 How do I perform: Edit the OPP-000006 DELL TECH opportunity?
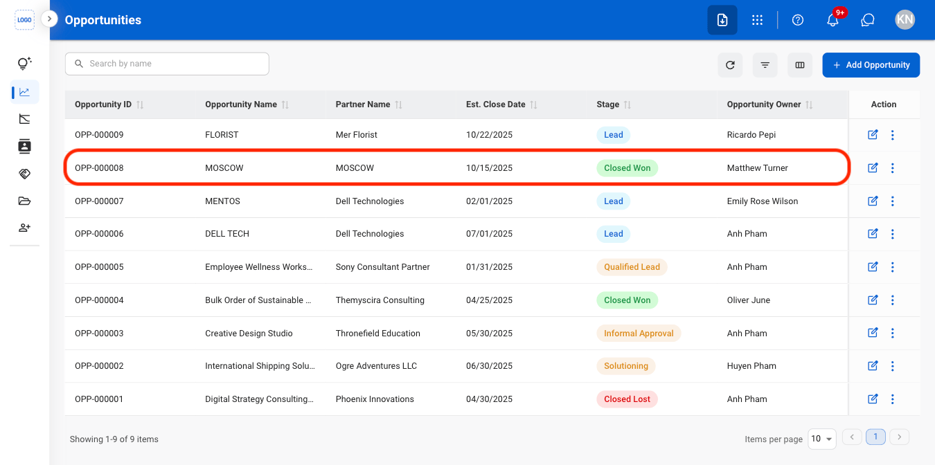(873, 234)
